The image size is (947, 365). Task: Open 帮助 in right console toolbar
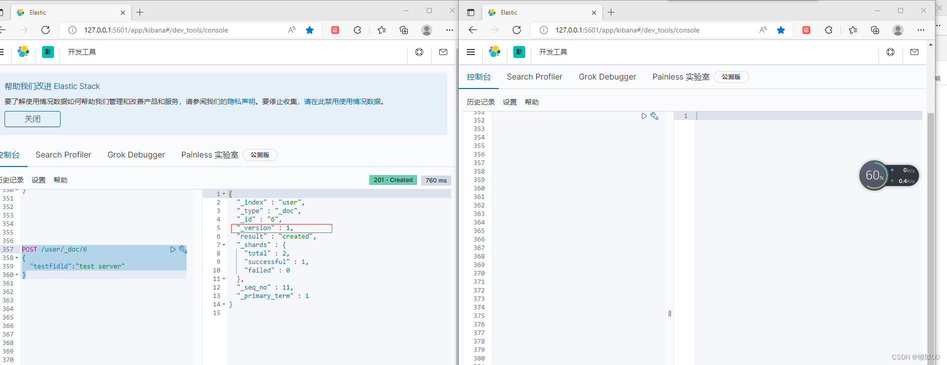tap(532, 102)
